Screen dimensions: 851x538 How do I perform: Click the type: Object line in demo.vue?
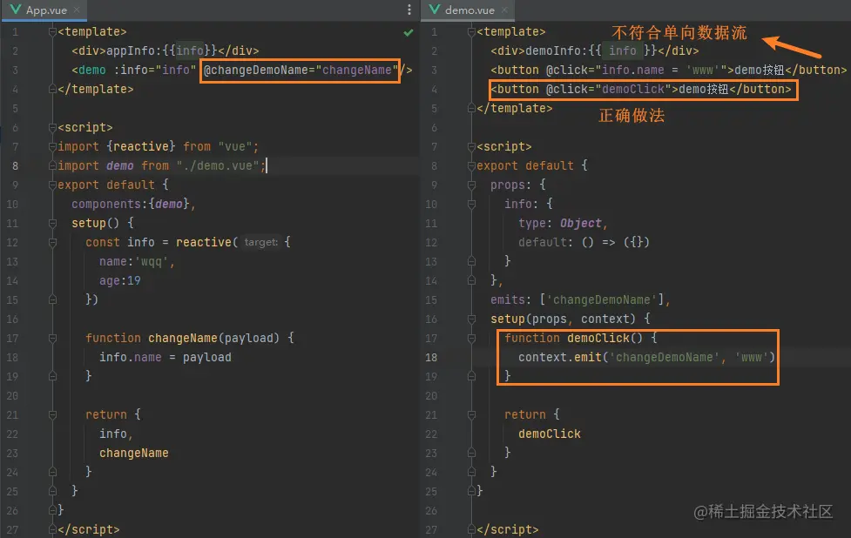(x=563, y=224)
